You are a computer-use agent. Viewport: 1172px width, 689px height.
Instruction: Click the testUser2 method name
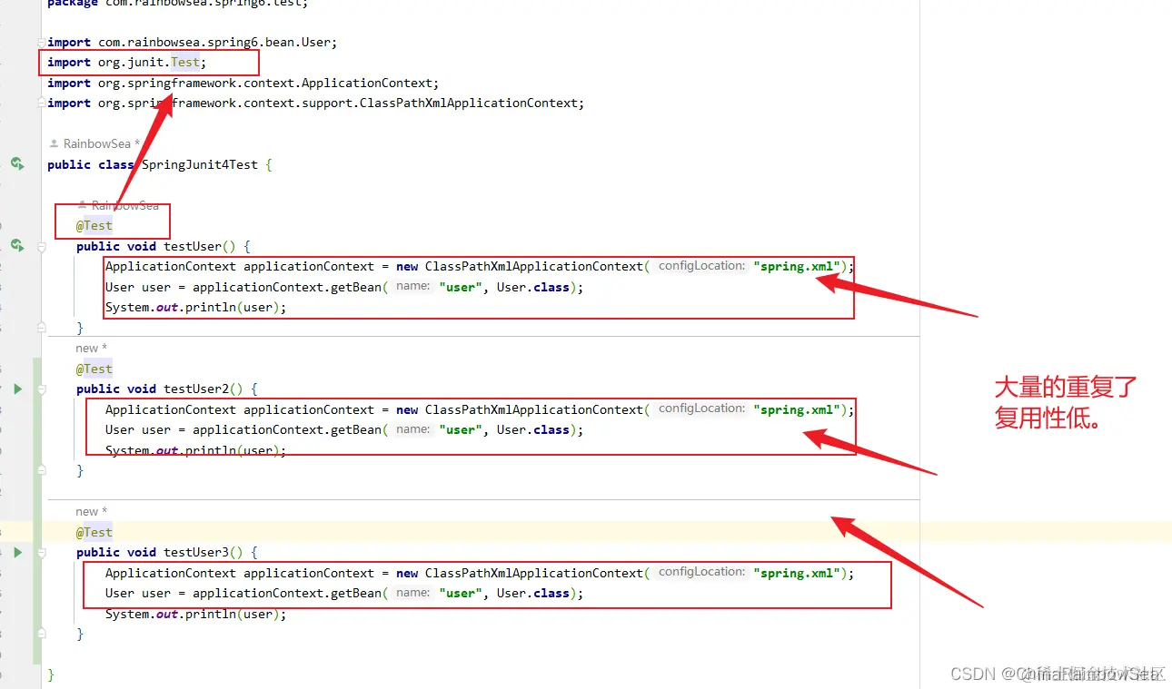pos(196,389)
